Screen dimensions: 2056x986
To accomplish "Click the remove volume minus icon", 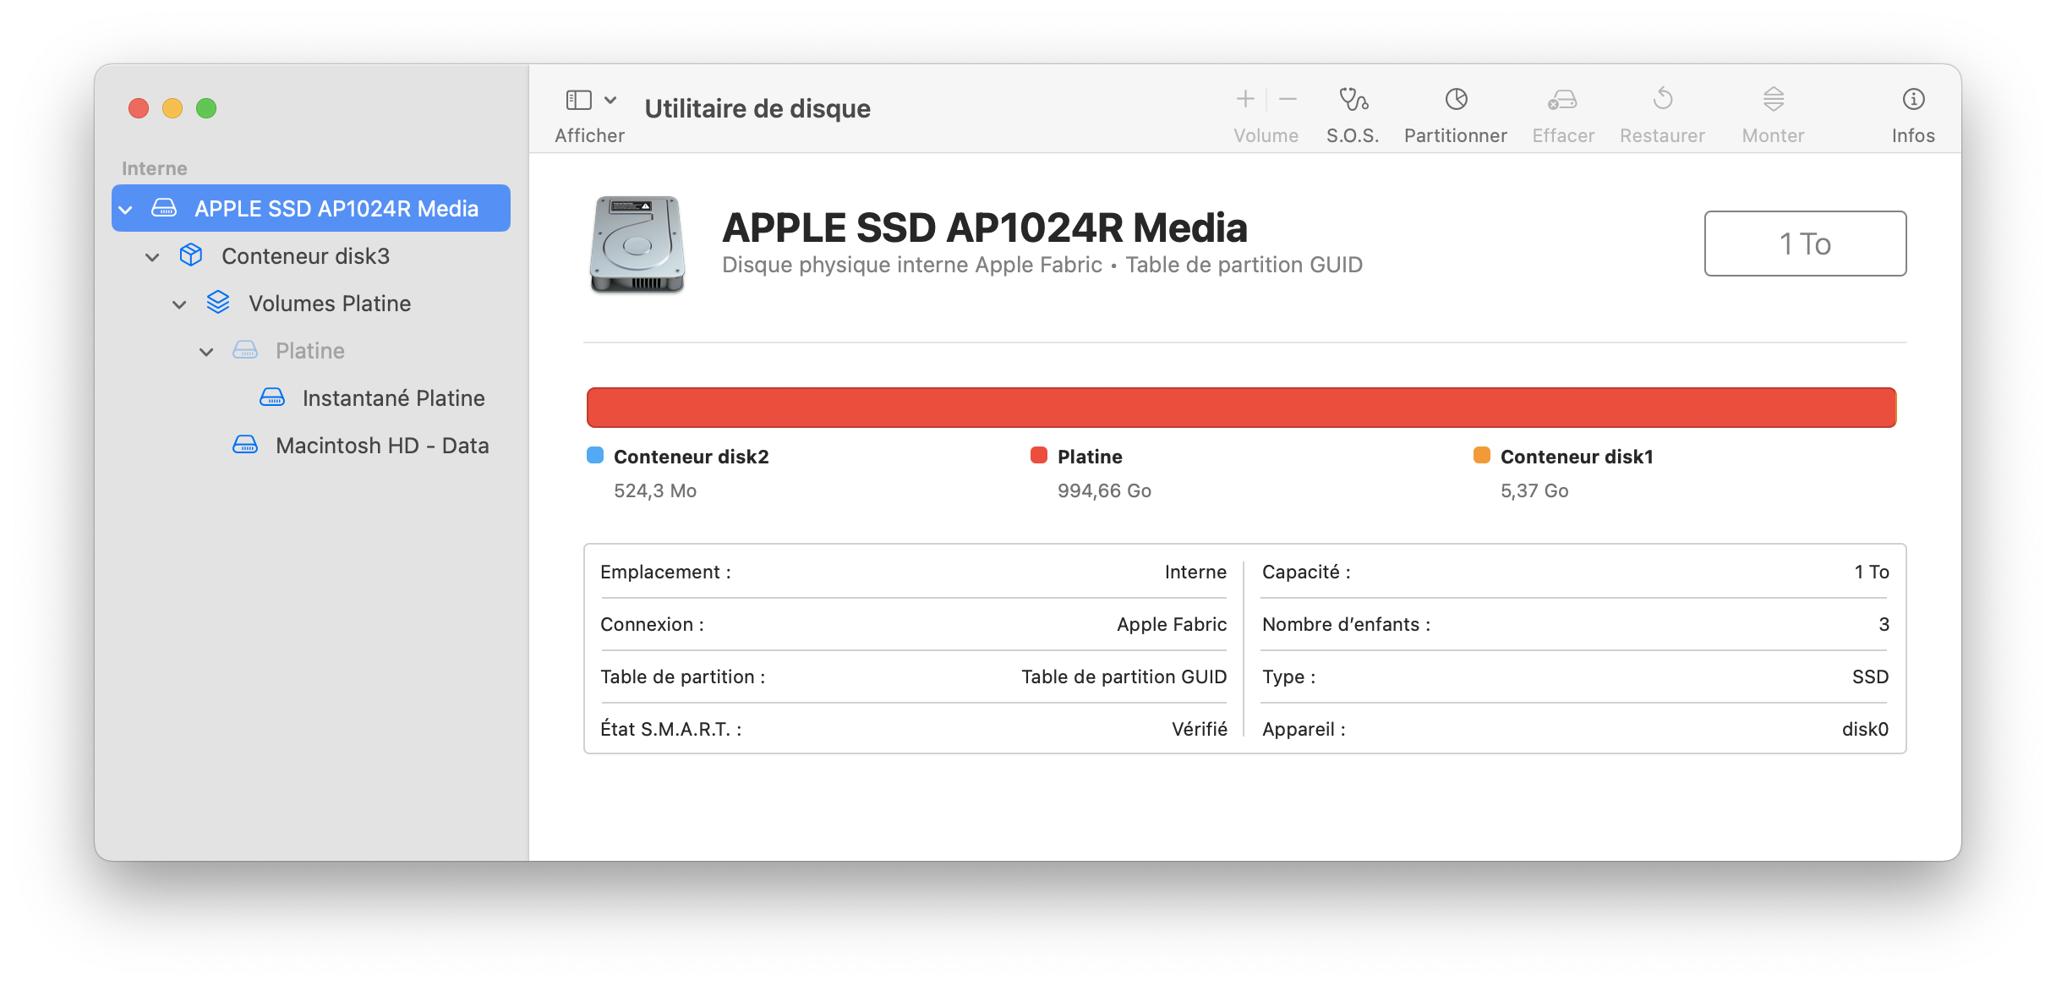I will pos(1288,100).
